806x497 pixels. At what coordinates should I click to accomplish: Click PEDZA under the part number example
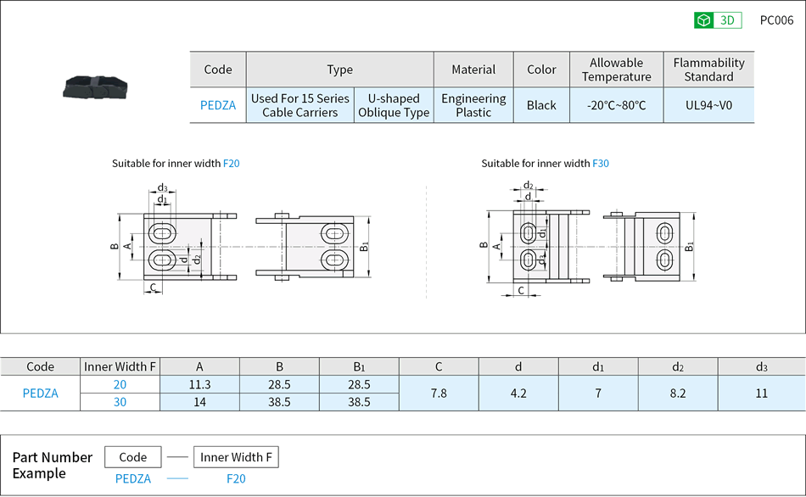(133, 479)
